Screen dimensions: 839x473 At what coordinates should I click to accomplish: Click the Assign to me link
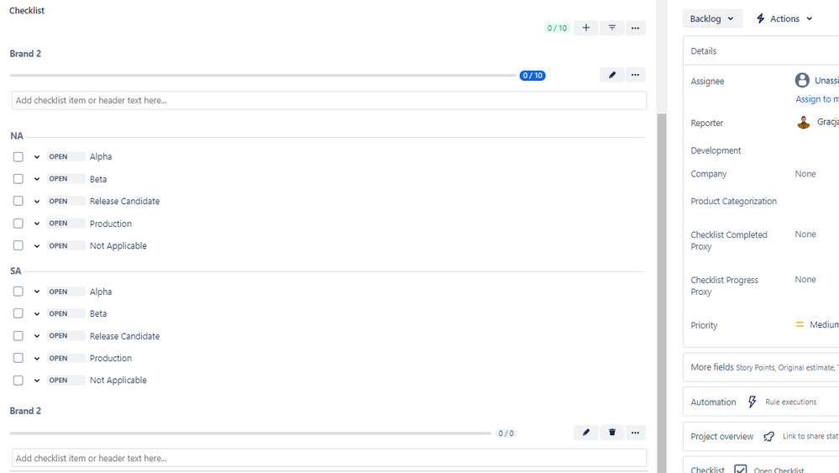[817, 99]
